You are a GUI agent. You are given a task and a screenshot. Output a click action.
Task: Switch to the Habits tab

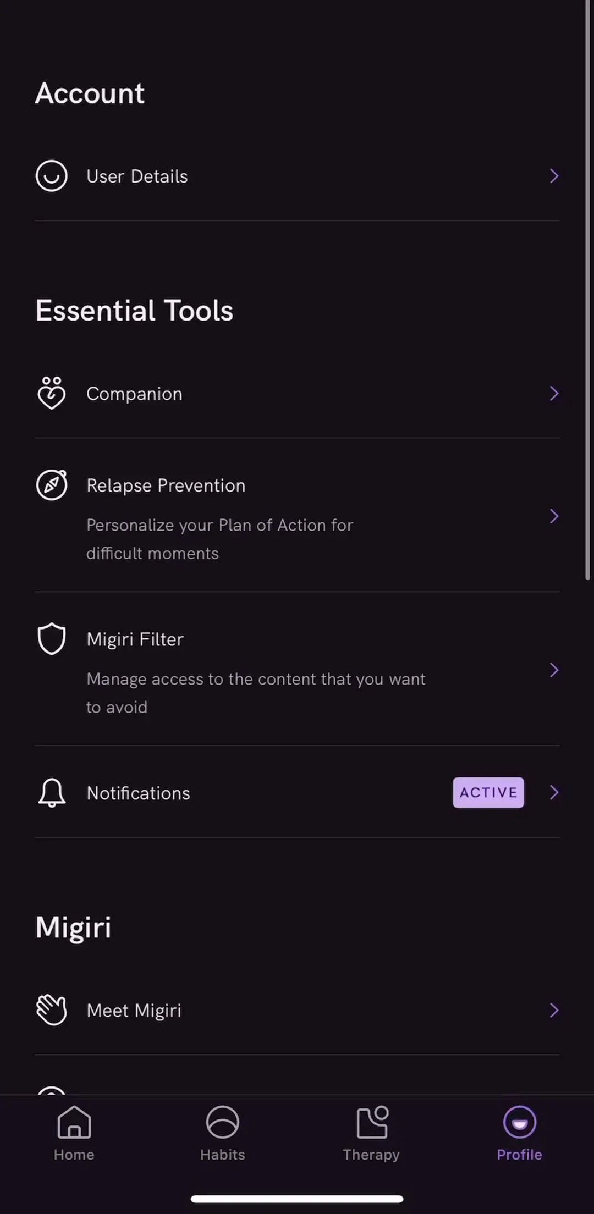coord(223,1134)
